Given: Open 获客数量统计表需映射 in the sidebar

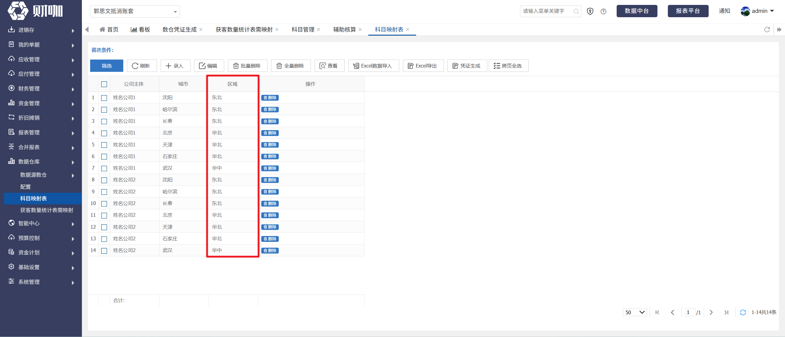Looking at the screenshot, I should [47, 210].
